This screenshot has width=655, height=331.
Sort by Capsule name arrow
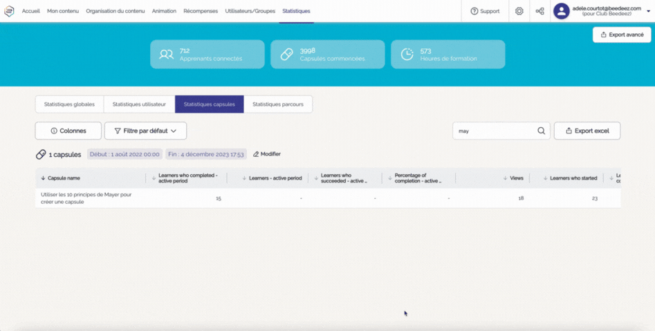[x=43, y=178]
